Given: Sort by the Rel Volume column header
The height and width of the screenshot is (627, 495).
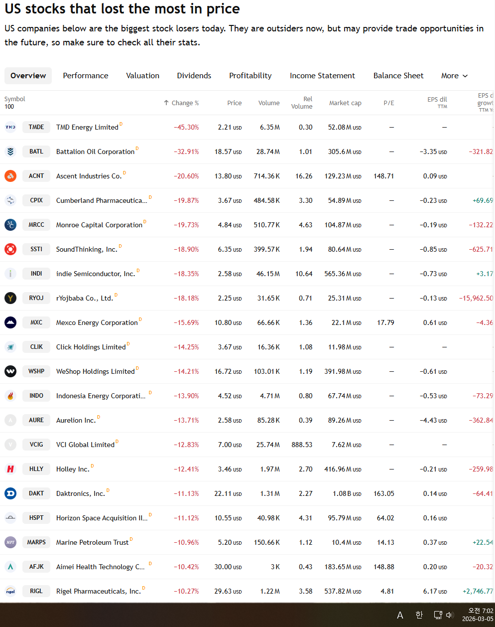Looking at the screenshot, I should tap(302, 103).
